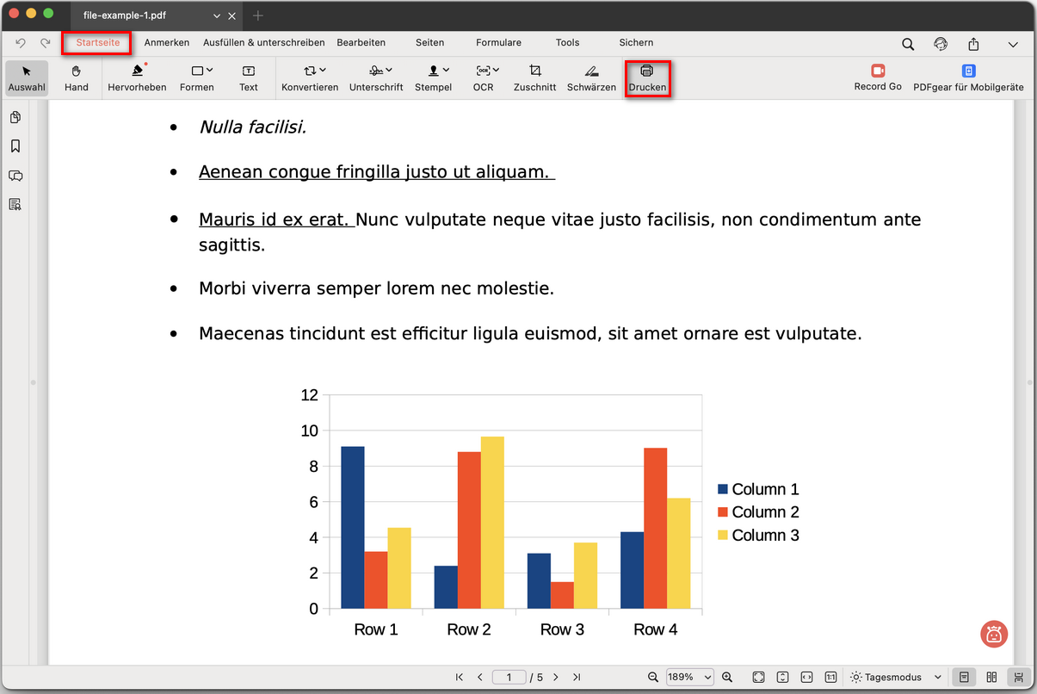Open the zoom percentage dropdown
1037x694 pixels.
689,678
